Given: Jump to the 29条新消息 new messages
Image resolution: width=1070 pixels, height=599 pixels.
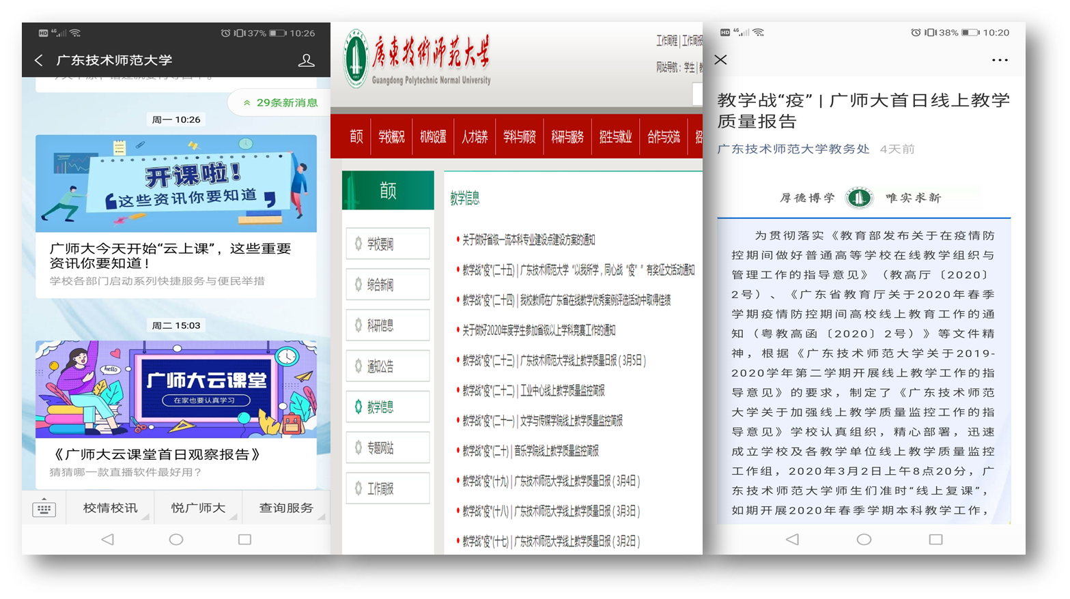Looking at the screenshot, I should tap(280, 103).
